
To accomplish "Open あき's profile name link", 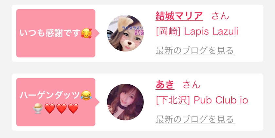I will point(165,85).
